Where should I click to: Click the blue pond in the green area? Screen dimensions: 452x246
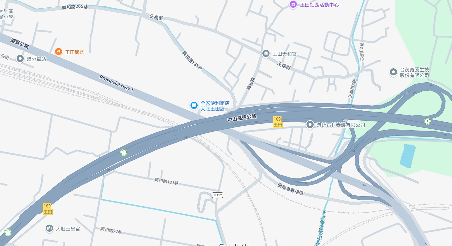coord(408,156)
